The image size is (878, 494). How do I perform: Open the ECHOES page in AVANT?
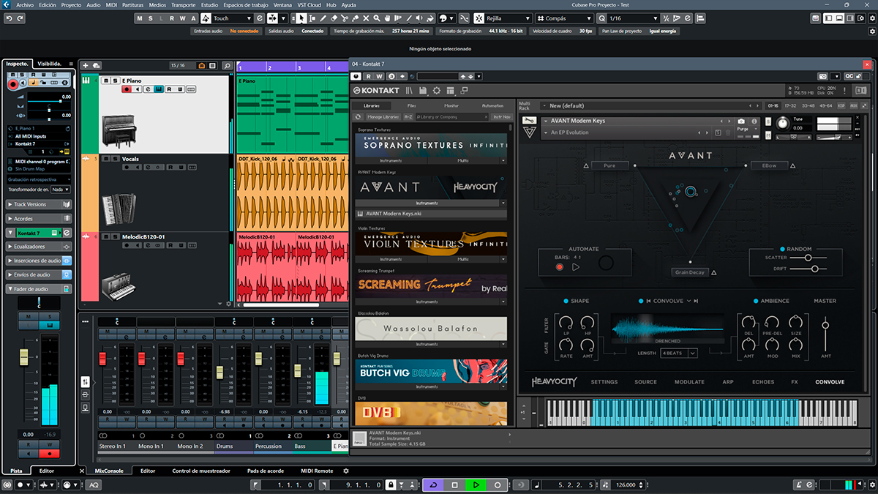coord(763,382)
